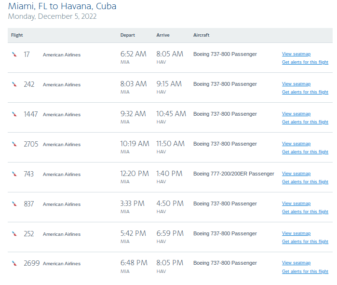Viewport: 337px width, 285px height.
Task: Get alerts for flight 837
Action: pos(305,212)
